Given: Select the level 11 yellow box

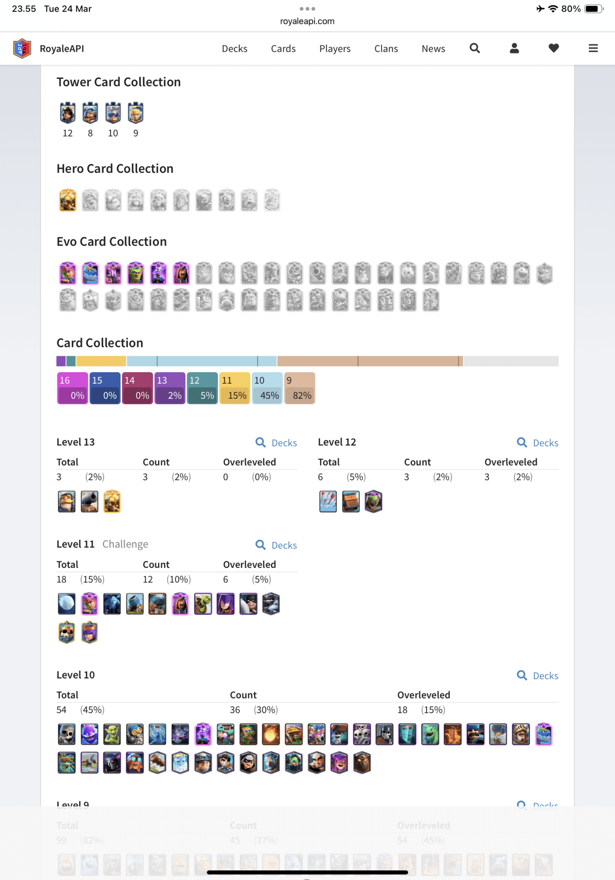Looking at the screenshot, I should coord(234,388).
